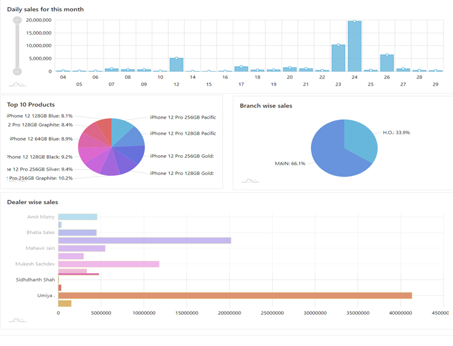This screenshot has height=346, width=453.
Task: Click the 'Bhatia Sales' dealer label
Action: (x=40, y=233)
